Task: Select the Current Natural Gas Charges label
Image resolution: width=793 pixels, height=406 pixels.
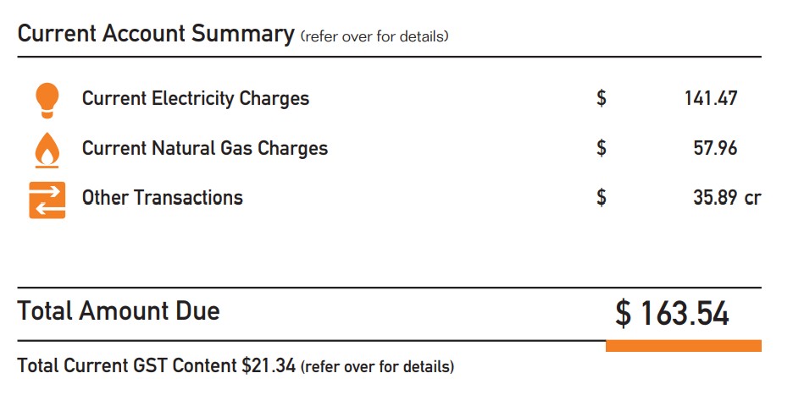Action: [205, 149]
